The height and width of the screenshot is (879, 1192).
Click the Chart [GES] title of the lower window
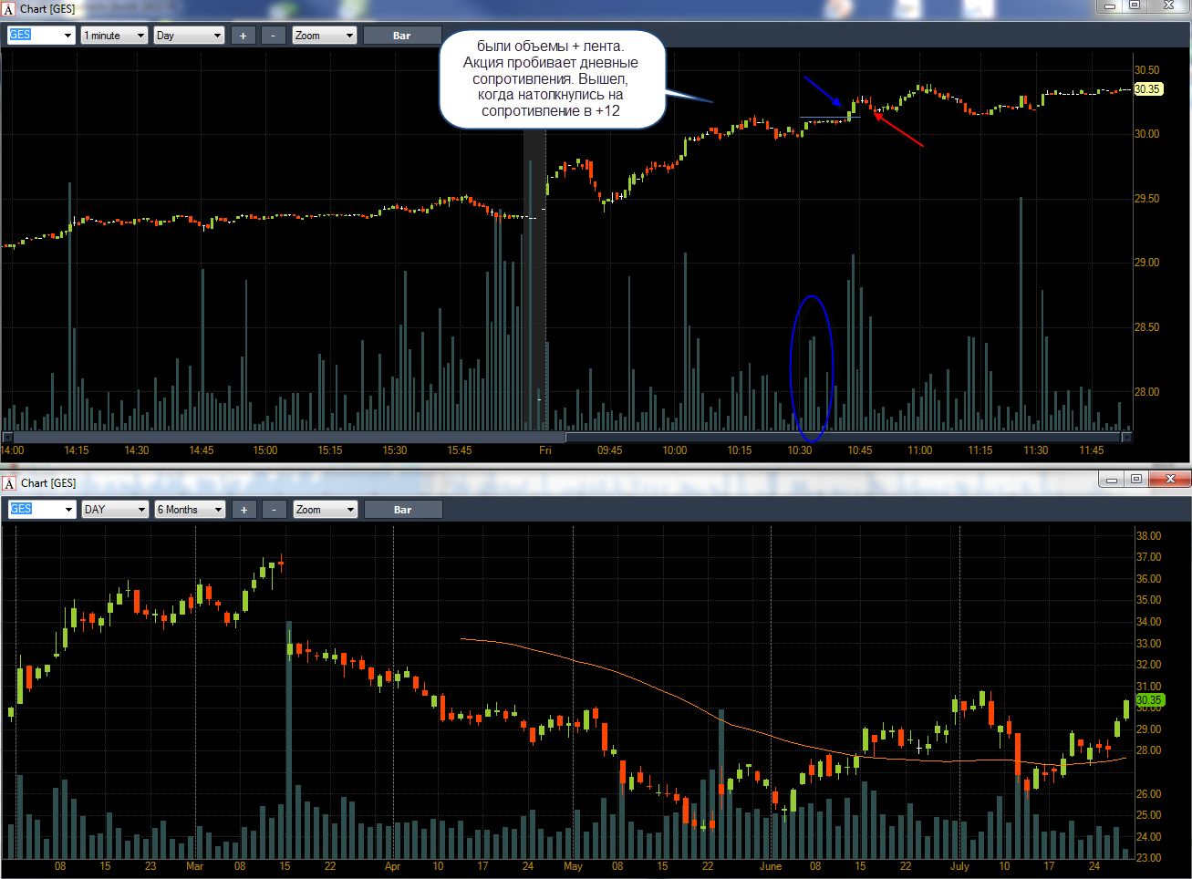pos(48,483)
